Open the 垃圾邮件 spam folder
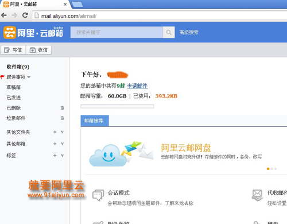The image size is (287, 224). click(x=16, y=118)
